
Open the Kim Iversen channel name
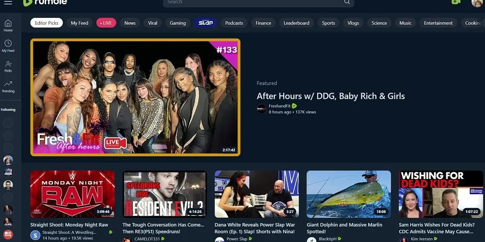(x=421, y=239)
